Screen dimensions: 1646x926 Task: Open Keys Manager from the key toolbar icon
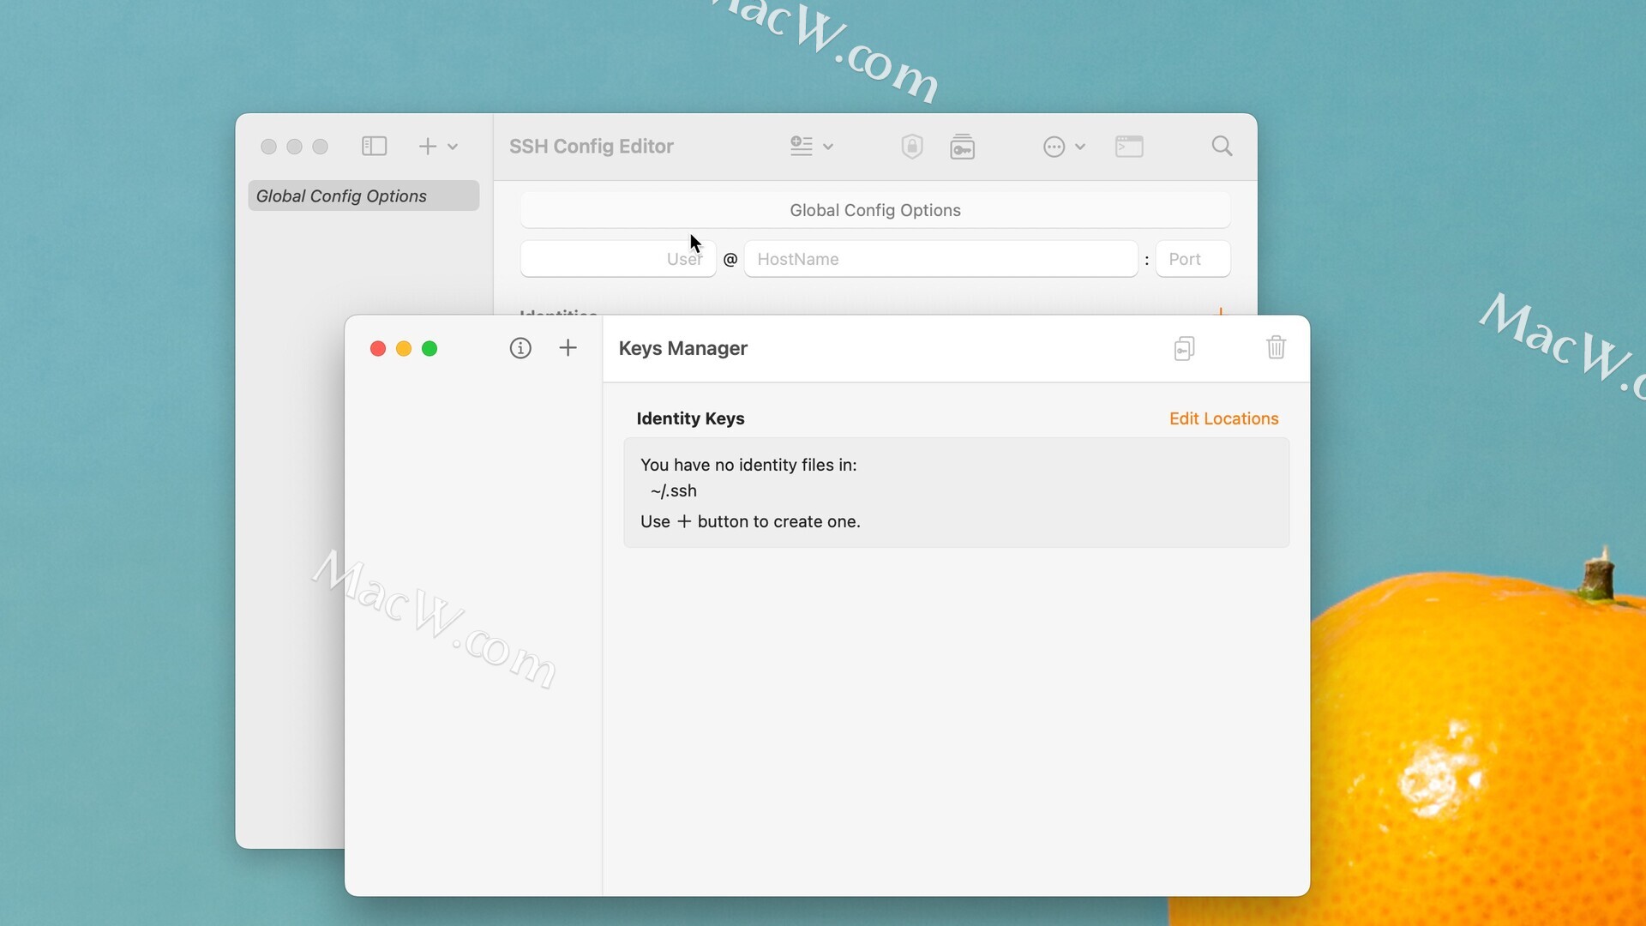962,147
